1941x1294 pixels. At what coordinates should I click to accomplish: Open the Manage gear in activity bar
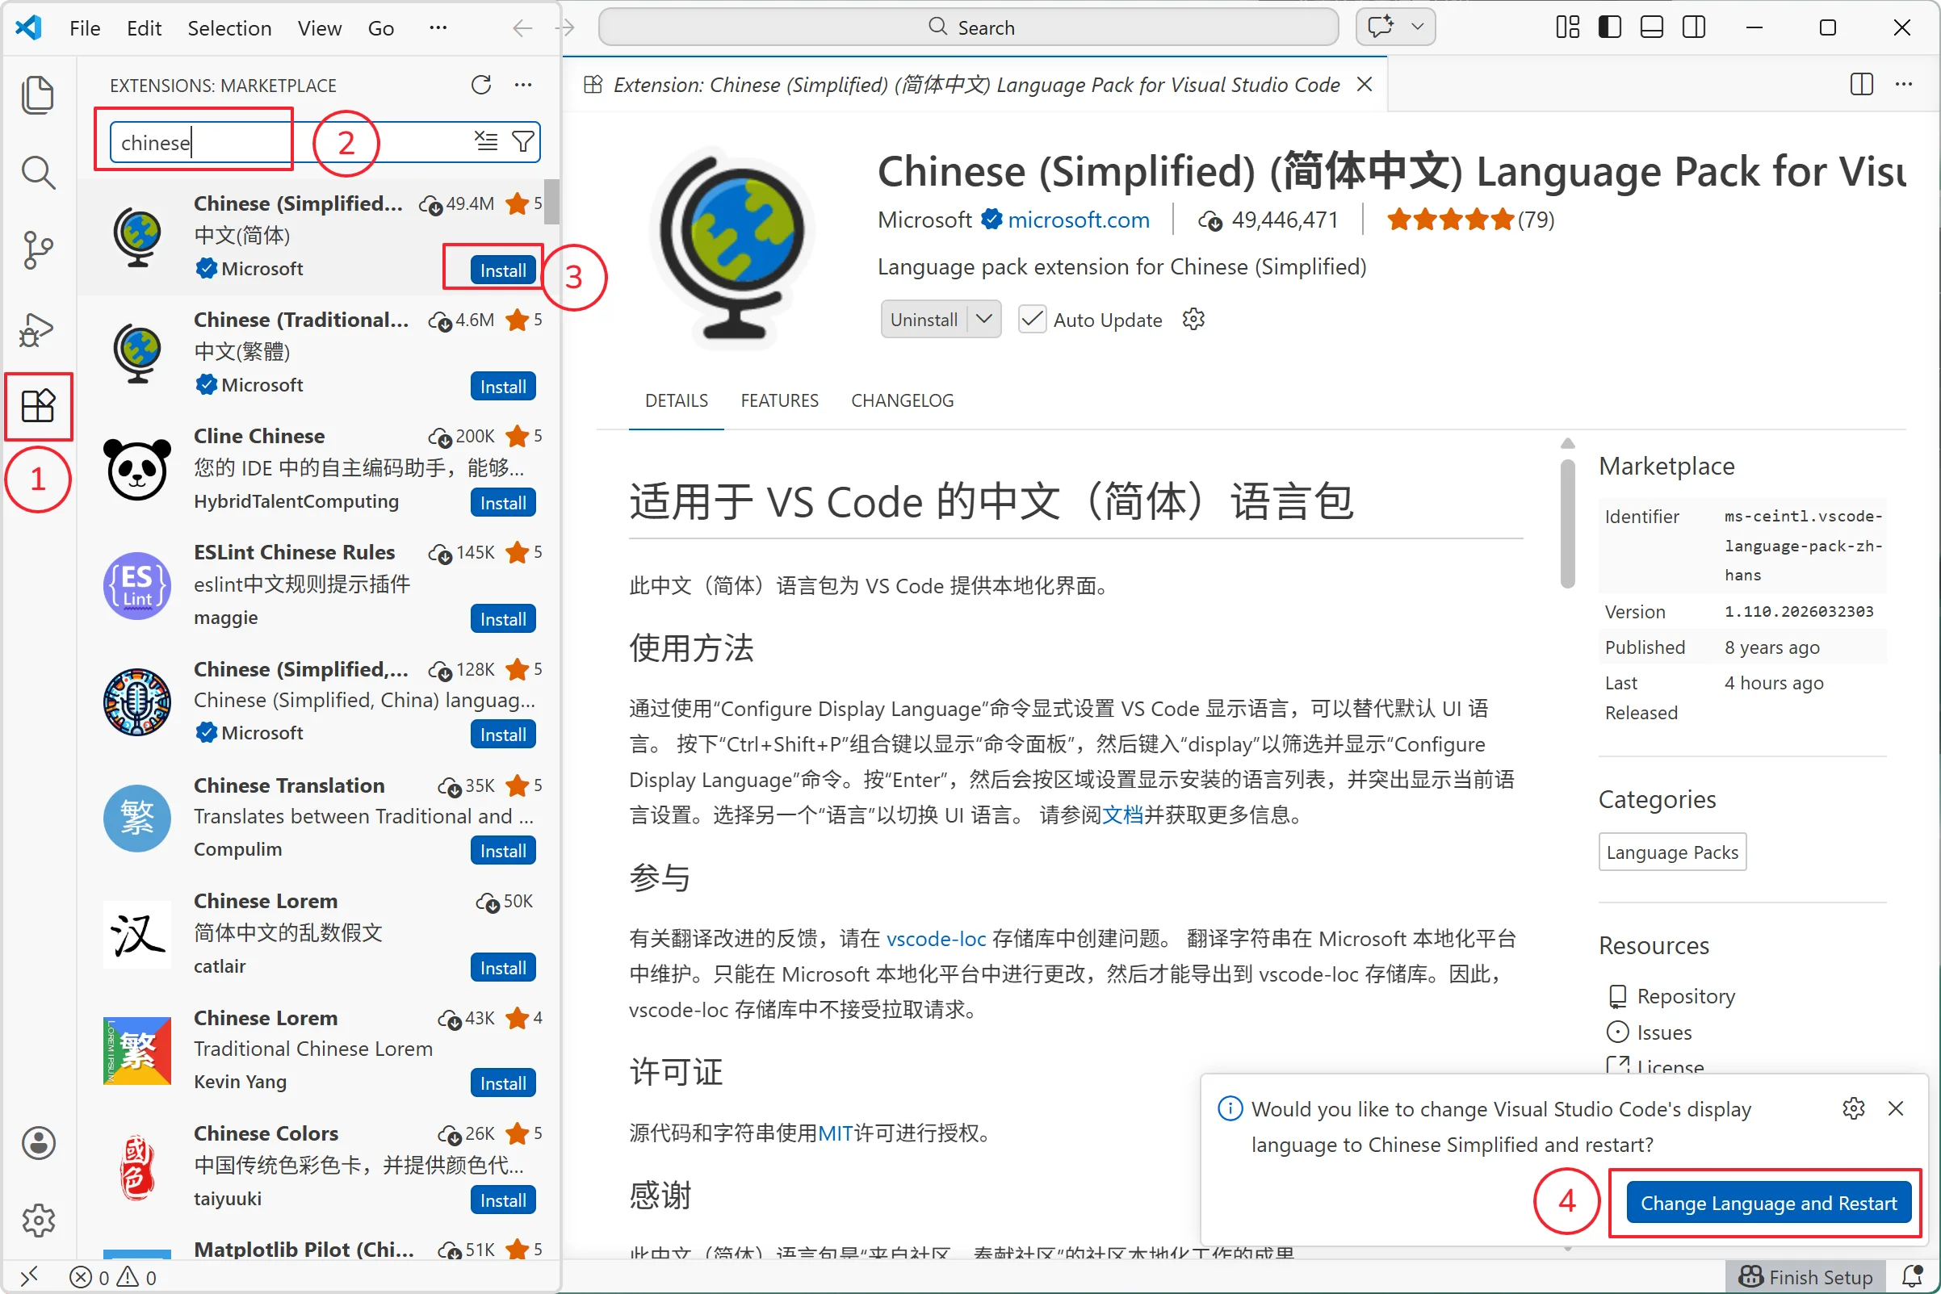tap(38, 1220)
